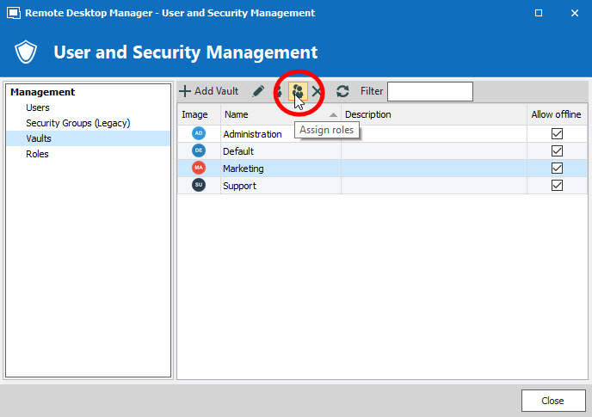Click the Support vault SU avatar

point(199,185)
